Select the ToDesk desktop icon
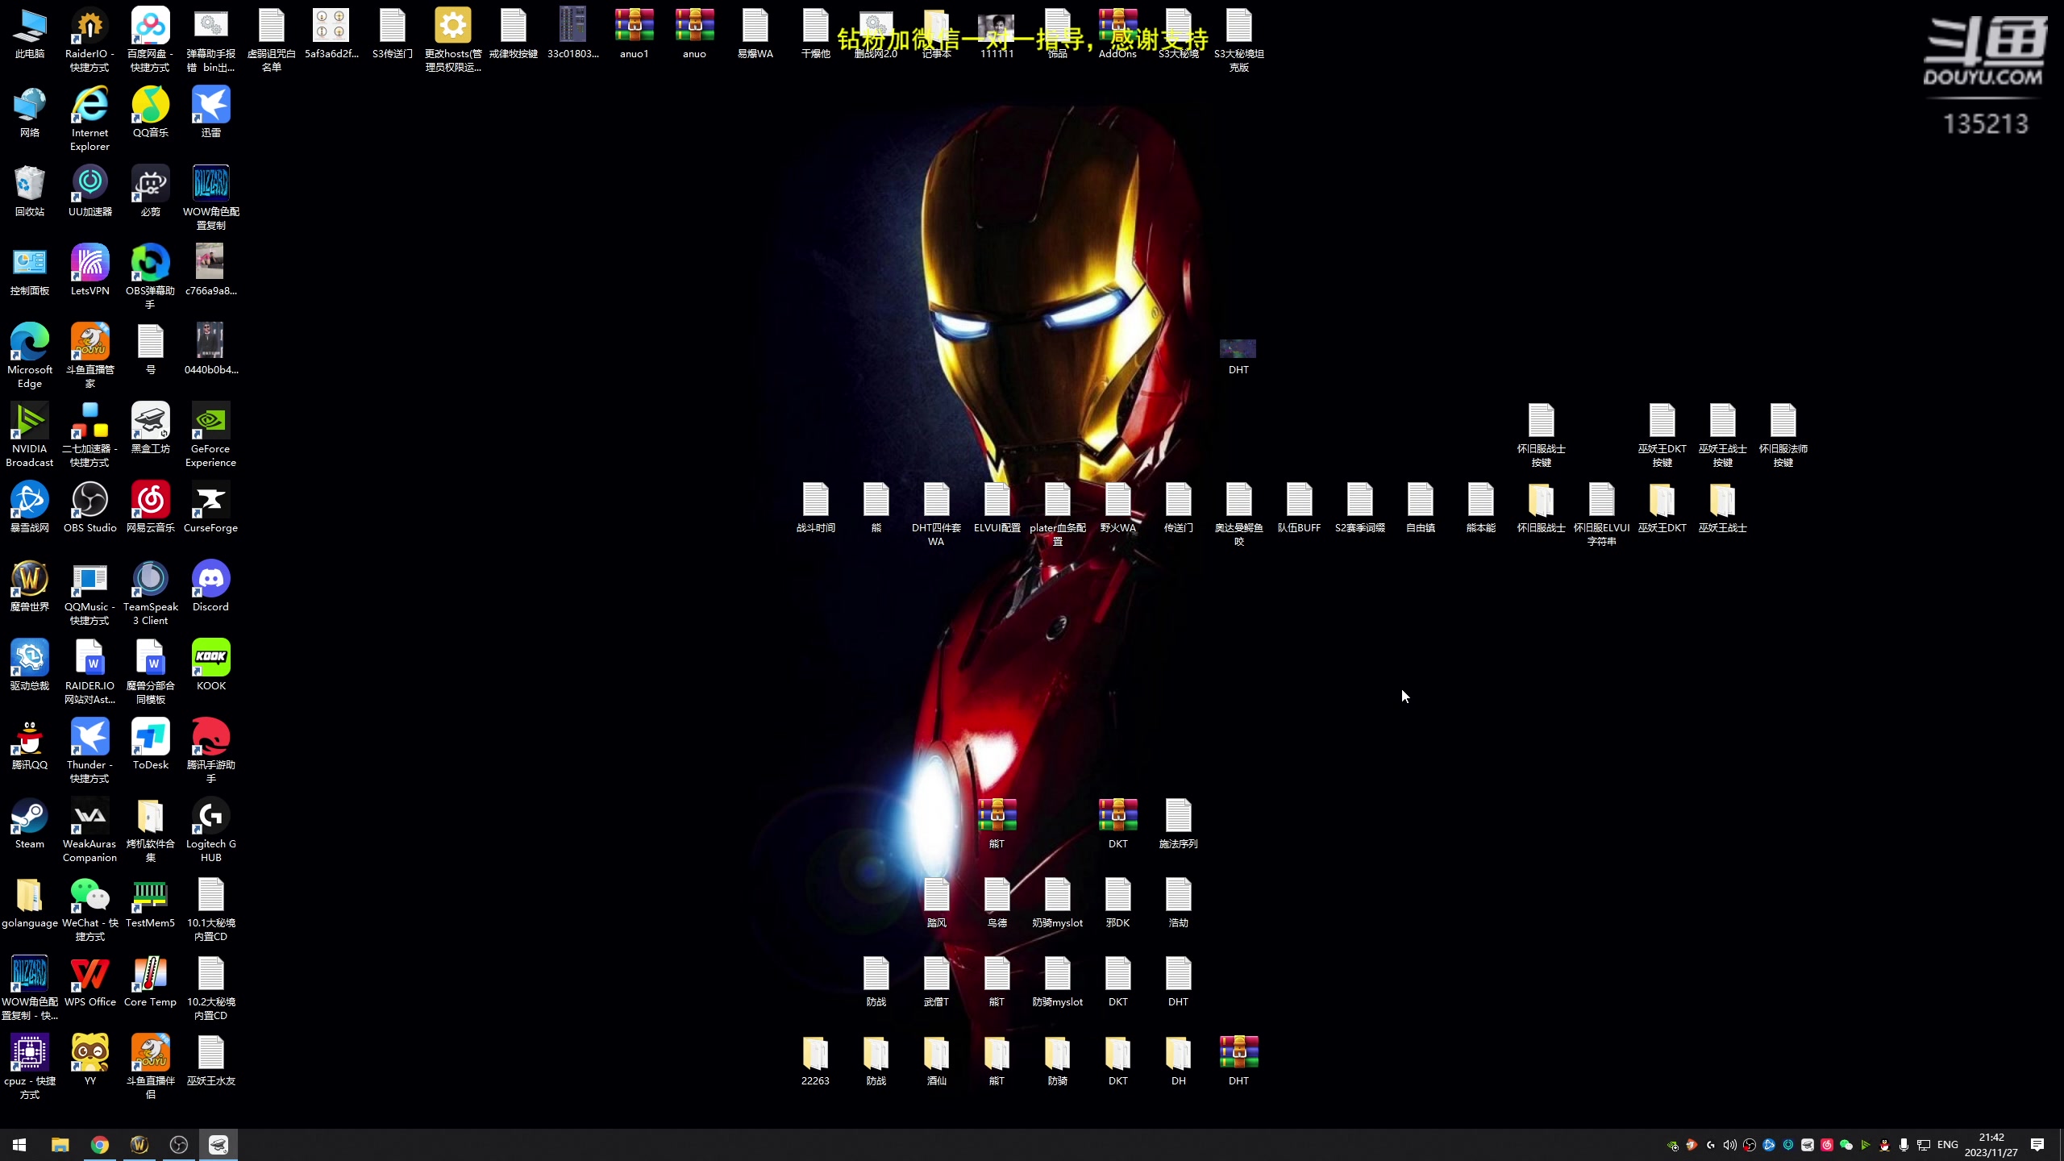Screen dimensions: 2064x1161 click(x=150, y=744)
